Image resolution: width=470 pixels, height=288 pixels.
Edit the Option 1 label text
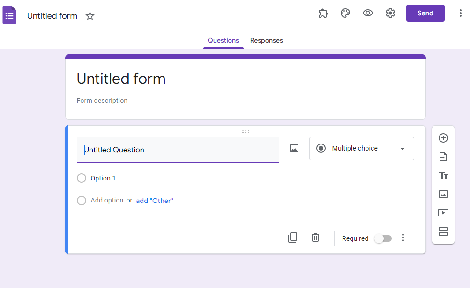click(103, 178)
